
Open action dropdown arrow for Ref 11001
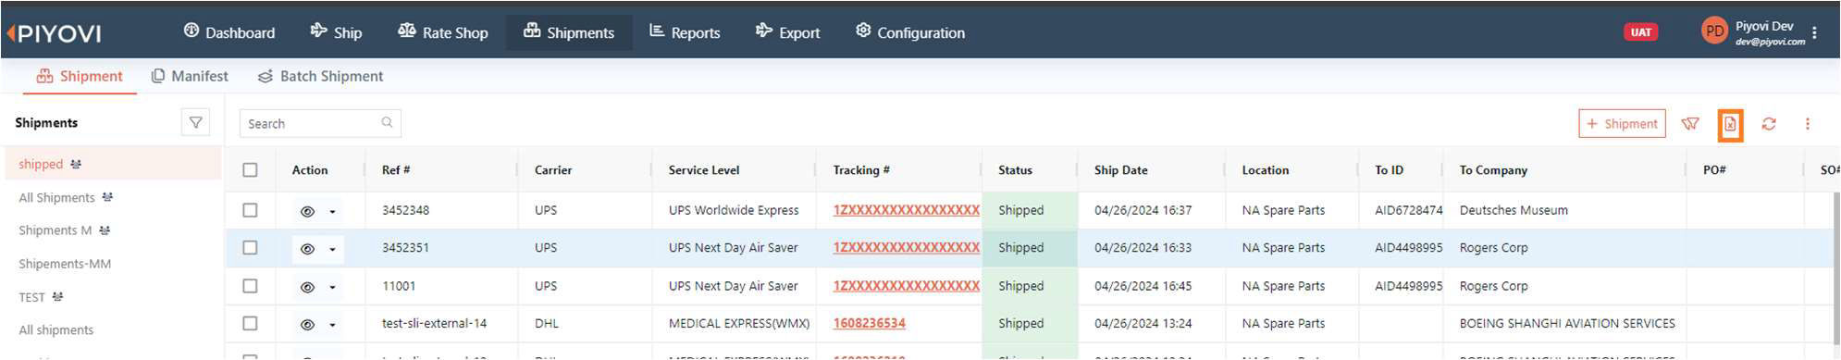pyautogui.click(x=332, y=288)
